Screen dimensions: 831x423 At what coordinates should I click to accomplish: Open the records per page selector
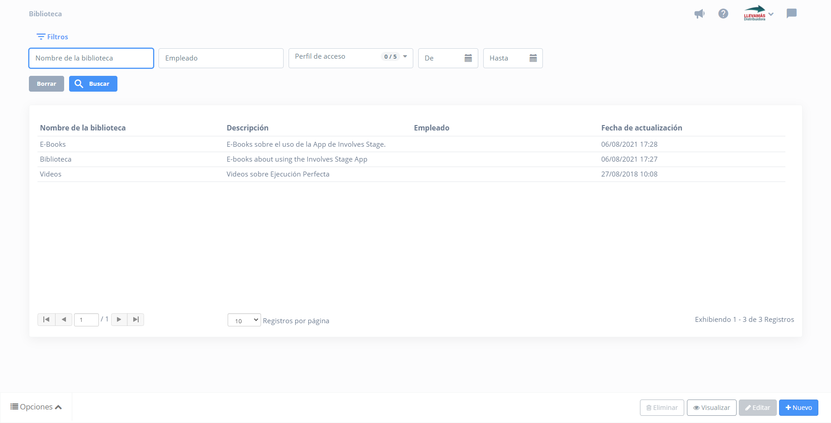coord(244,320)
